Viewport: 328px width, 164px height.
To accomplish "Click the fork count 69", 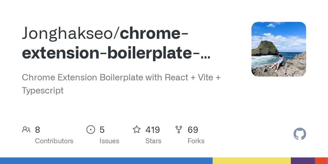I will pos(193,130).
